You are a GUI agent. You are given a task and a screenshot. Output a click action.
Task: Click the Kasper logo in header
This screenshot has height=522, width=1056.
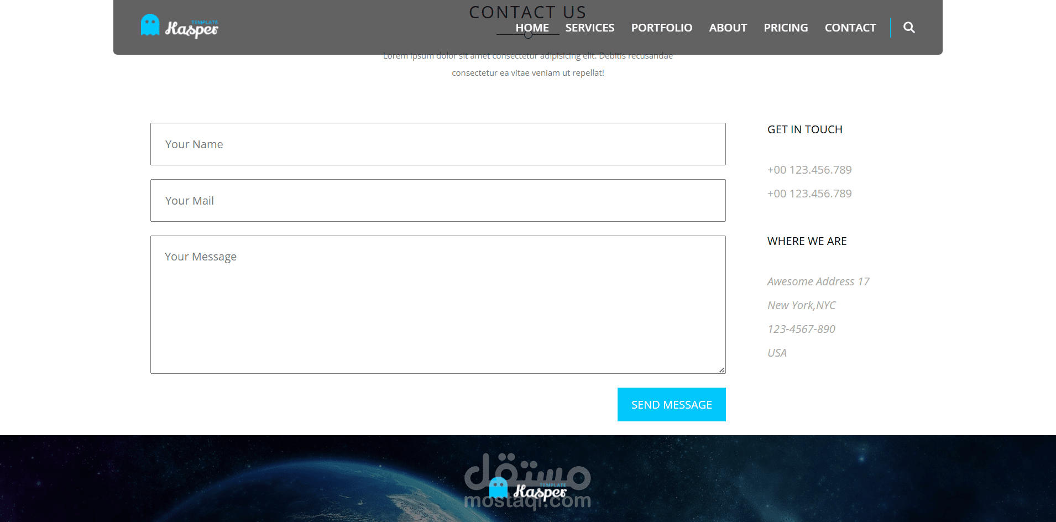pos(180,26)
